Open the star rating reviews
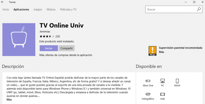 47,36
